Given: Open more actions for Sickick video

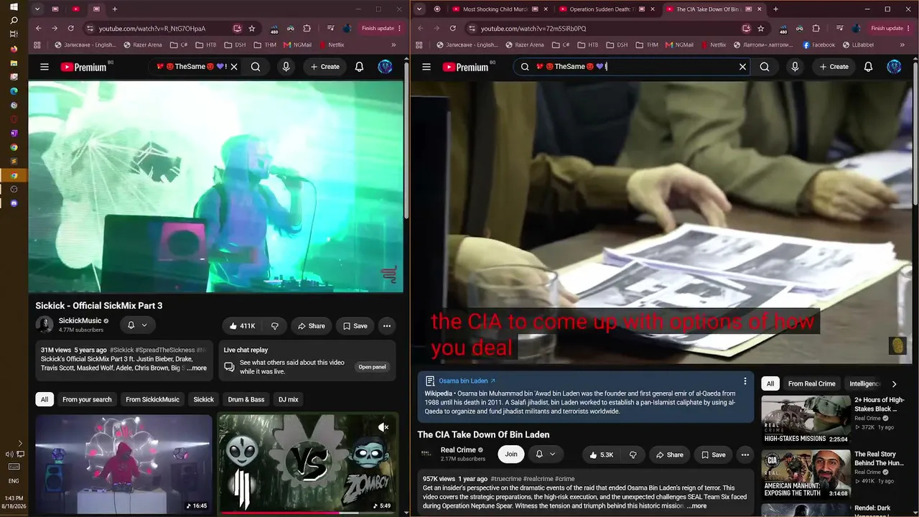Looking at the screenshot, I should (387, 326).
